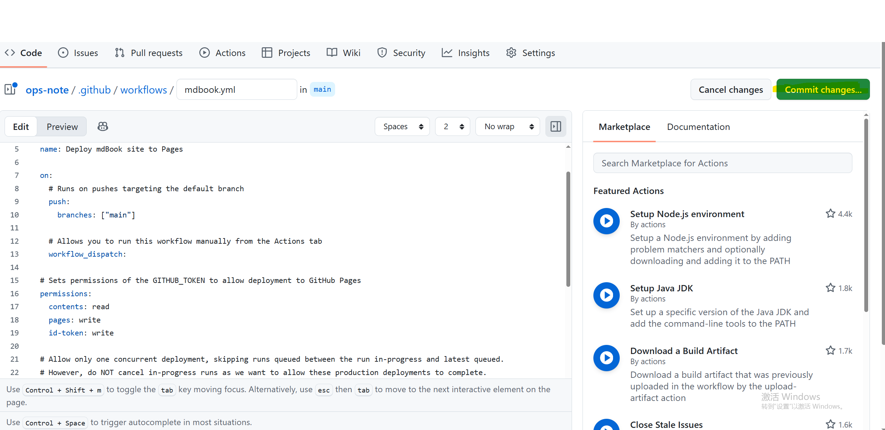Open the Code tab
Screen dimensions: 885x430
23,53
